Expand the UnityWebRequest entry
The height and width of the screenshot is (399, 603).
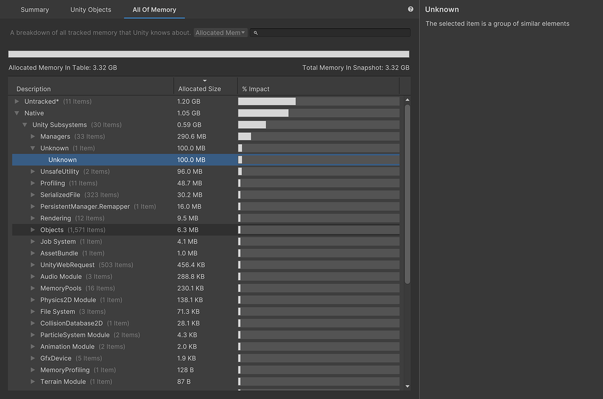(x=33, y=265)
